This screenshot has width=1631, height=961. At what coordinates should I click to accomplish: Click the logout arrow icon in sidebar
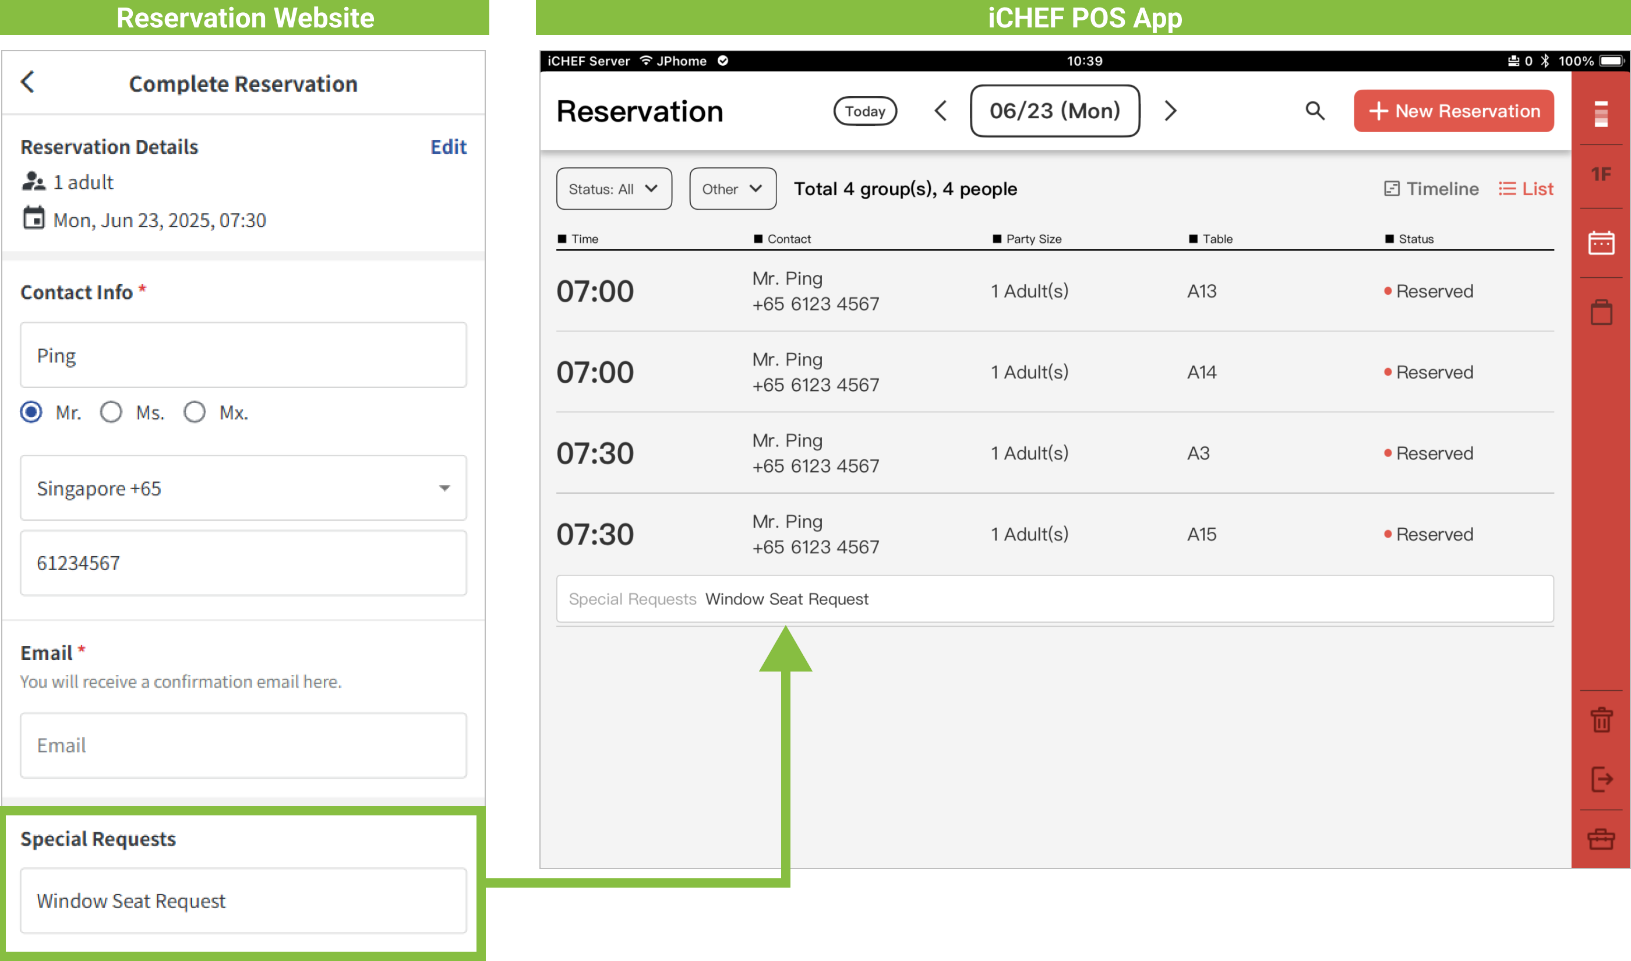click(x=1601, y=779)
